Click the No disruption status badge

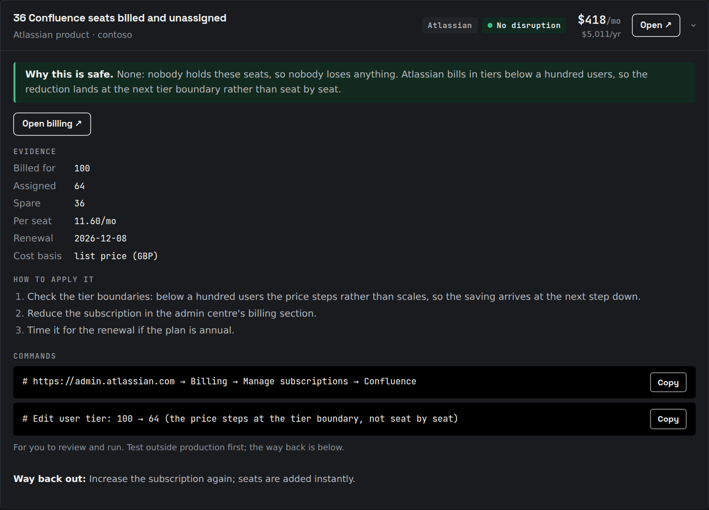pyautogui.click(x=524, y=25)
